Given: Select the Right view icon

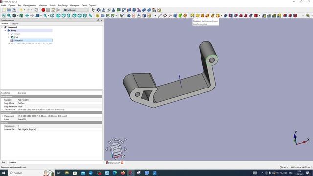Looking at the screenshot, I should point(68,15).
